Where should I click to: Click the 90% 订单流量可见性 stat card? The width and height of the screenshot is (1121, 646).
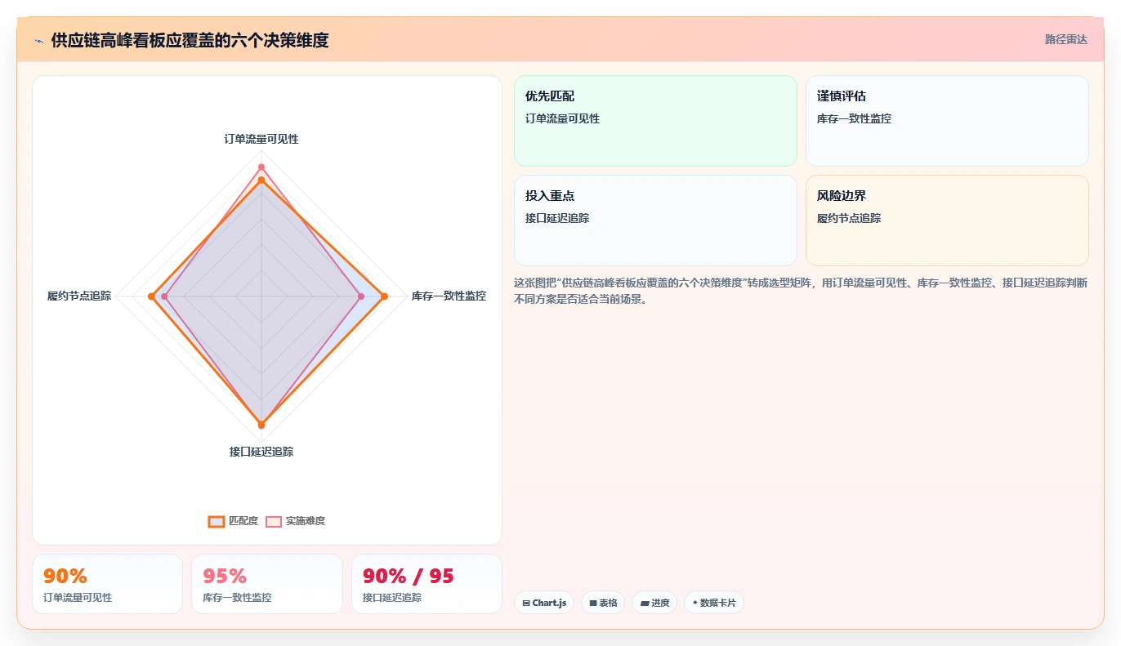[x=107, y=584]
